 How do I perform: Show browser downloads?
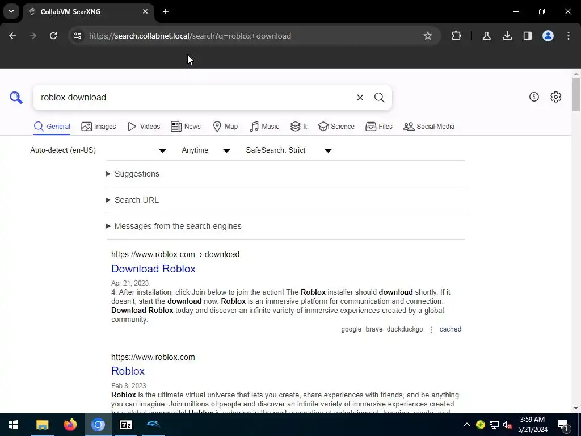click(x=507, y=36)
